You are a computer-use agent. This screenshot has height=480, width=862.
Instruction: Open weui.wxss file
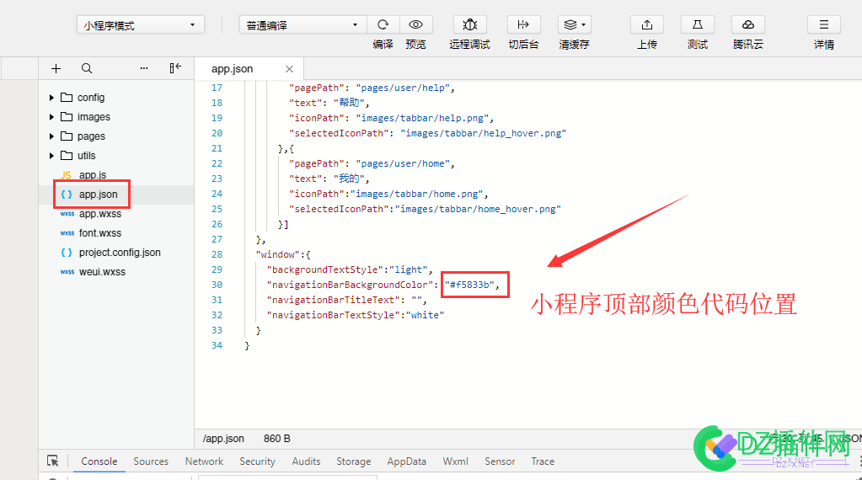[102, 272]
